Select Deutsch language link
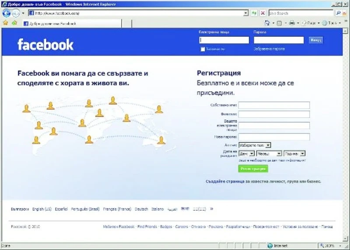Viewport: 350px width, 250px height. [141, 209]
